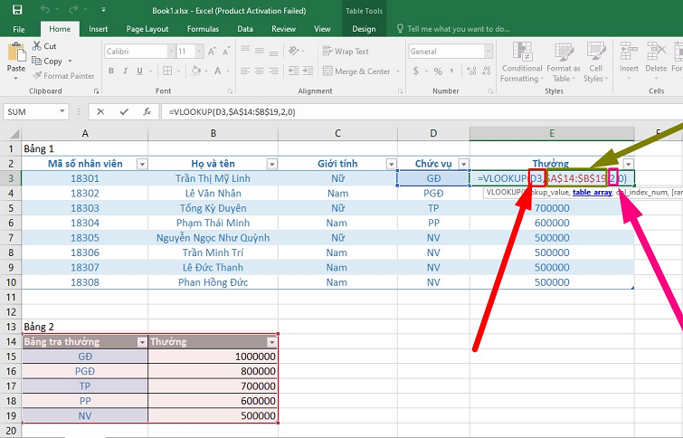Click inside the formula bar text
Screen dimensions: 683x438
click(232, 112)
